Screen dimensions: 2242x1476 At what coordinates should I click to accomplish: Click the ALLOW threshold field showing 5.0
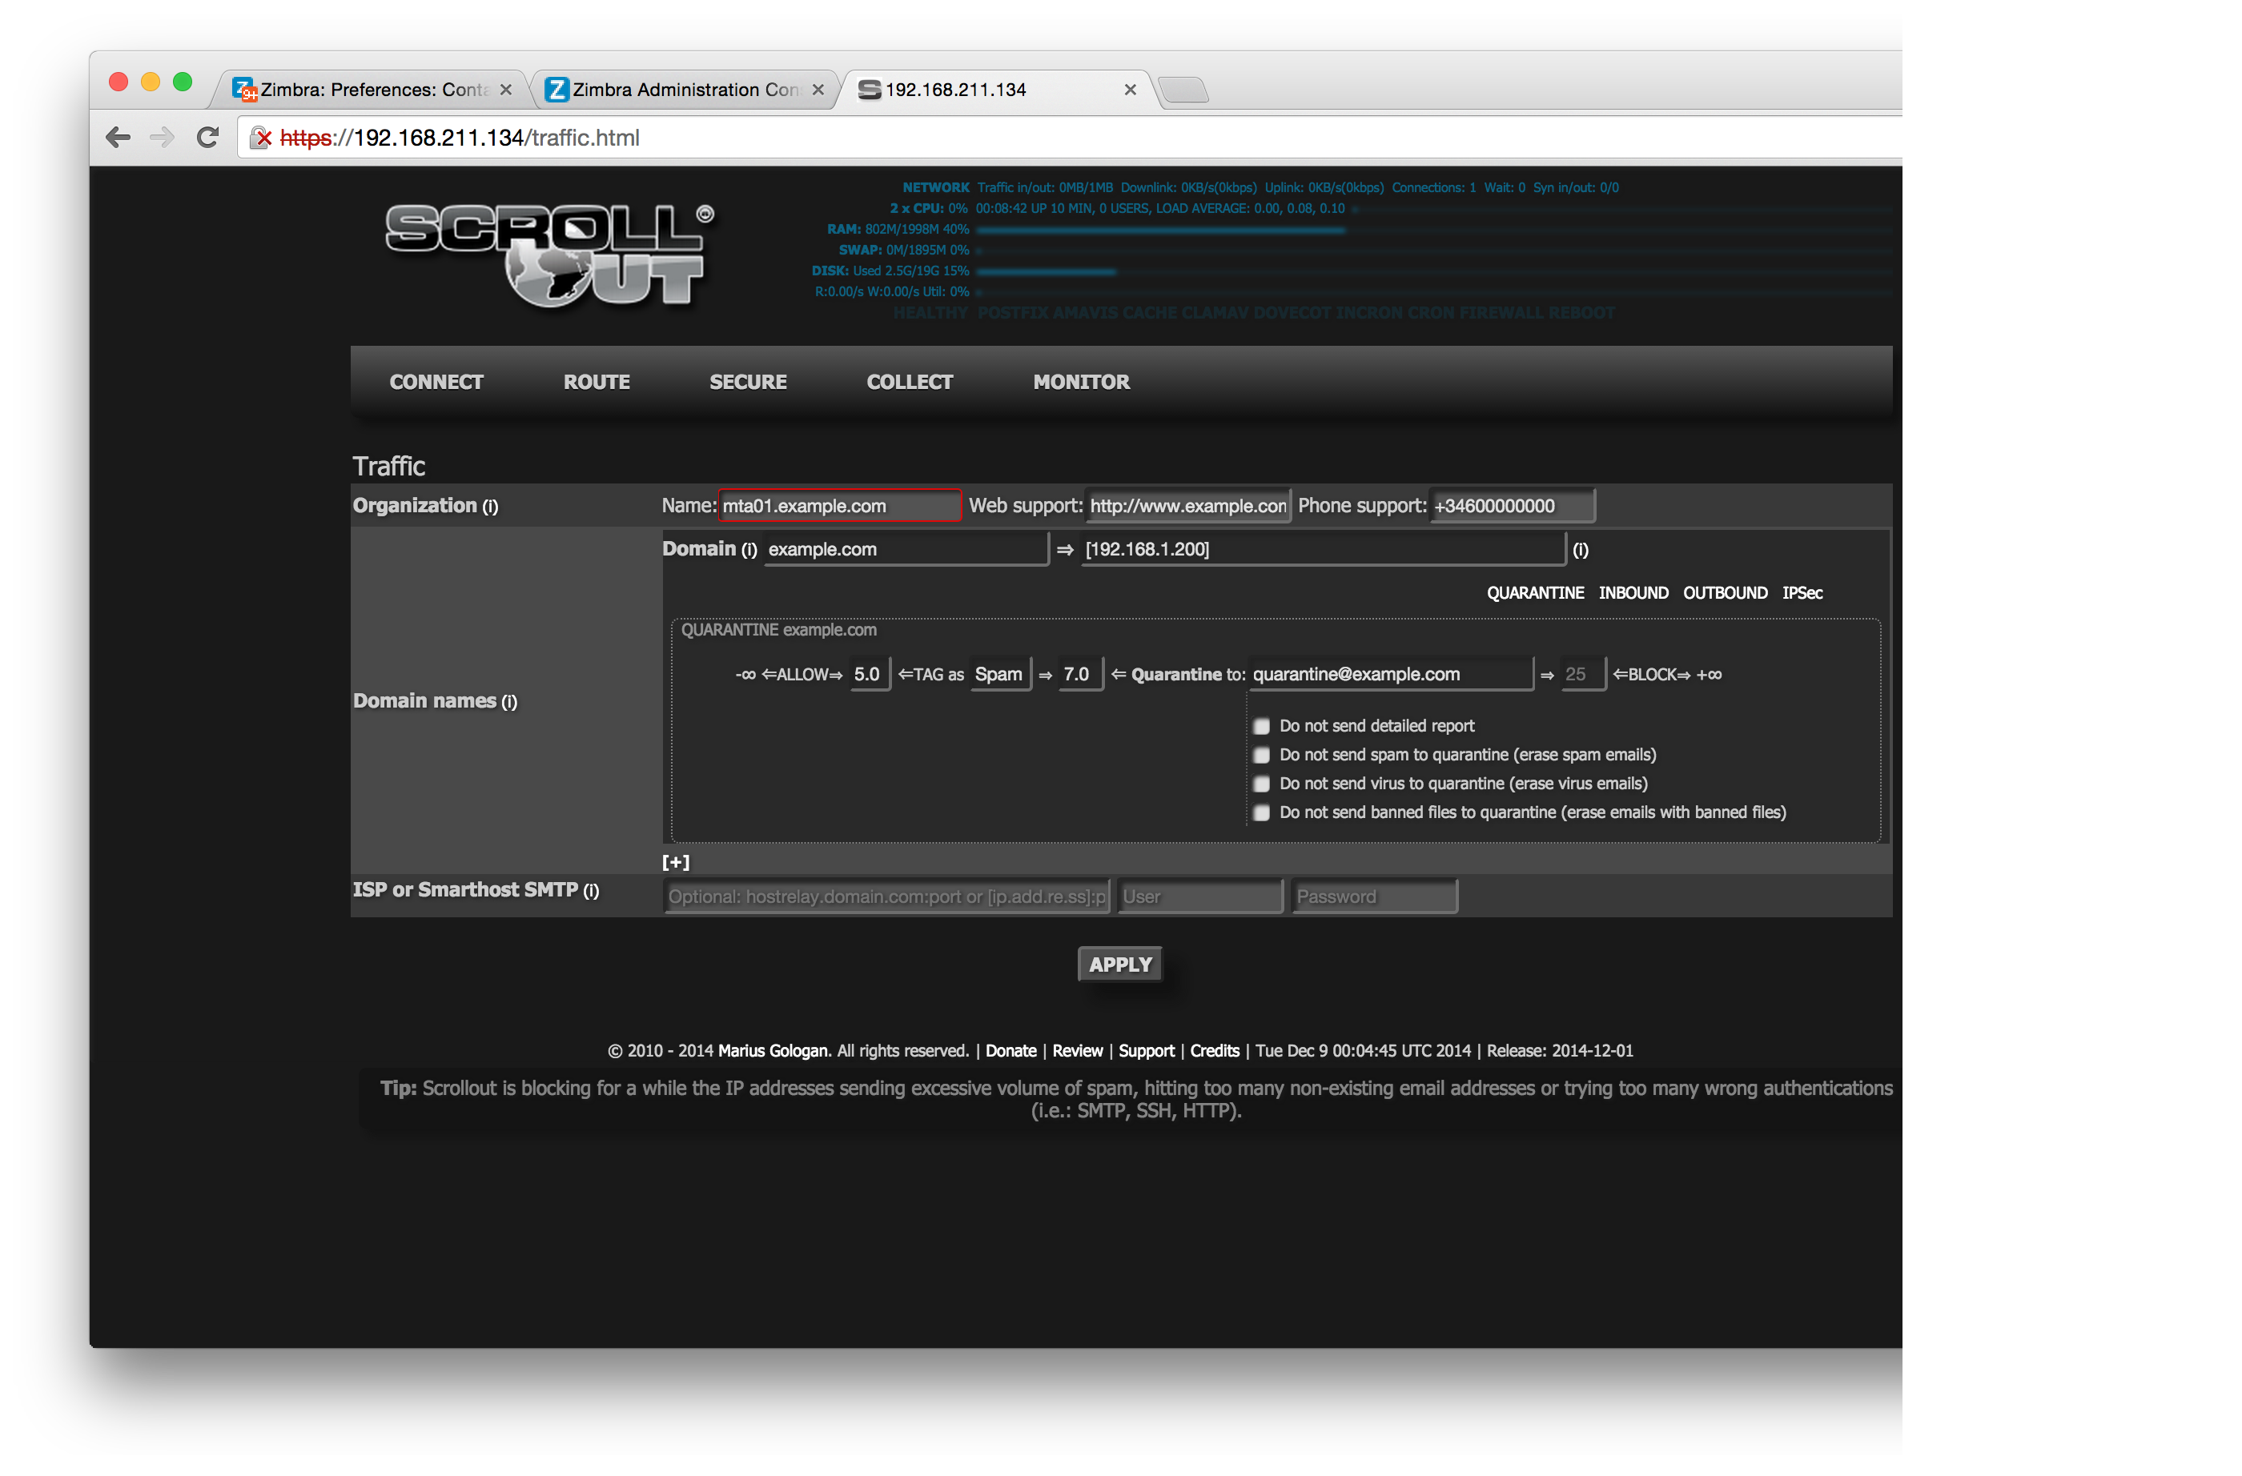(870, 675)
